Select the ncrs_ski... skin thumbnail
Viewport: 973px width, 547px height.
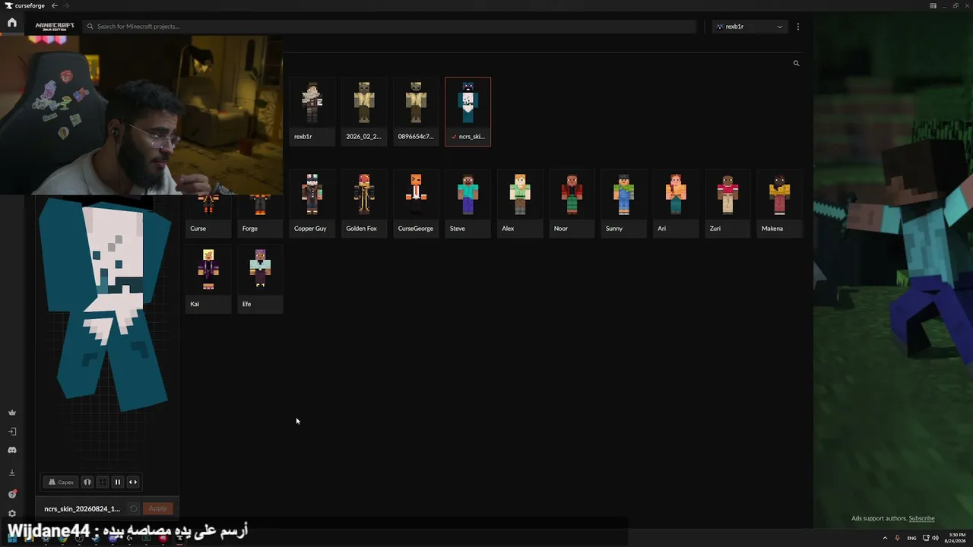[x=467, y=112]
